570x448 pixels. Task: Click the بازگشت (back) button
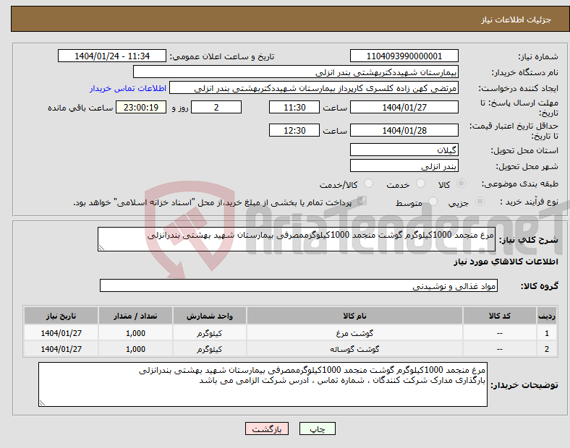[x=267, y=428]
